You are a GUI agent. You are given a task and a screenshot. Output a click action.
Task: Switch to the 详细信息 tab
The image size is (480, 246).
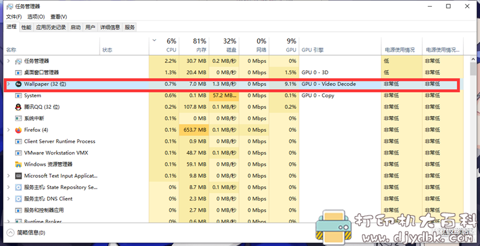tap(110, 27)
